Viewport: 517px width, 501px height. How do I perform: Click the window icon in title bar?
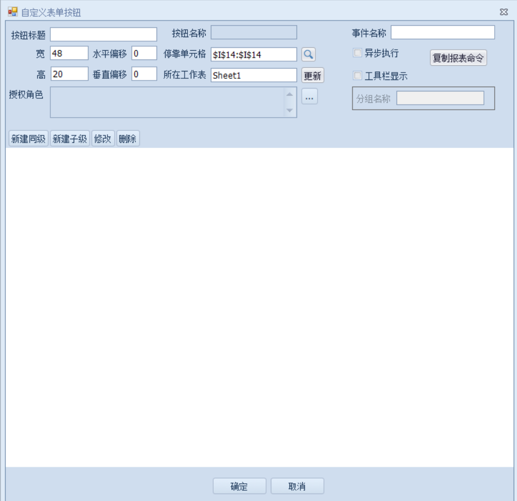point(13,11)
